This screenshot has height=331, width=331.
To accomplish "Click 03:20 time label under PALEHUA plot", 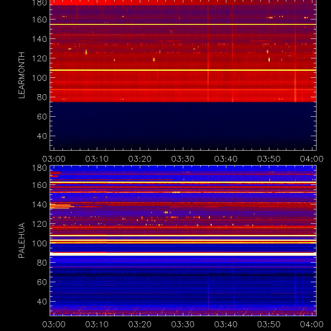I will pos(140,324).
